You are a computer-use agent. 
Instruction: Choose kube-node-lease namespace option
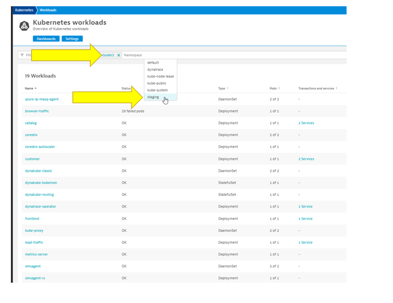[x=160, y=76]
